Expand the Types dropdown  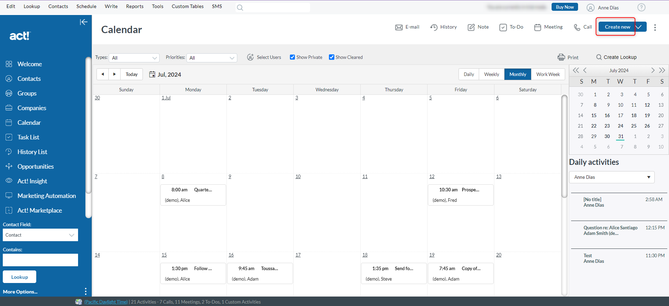click(x=134, y=58)
